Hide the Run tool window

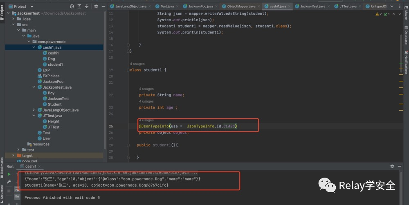click(399, 166)
